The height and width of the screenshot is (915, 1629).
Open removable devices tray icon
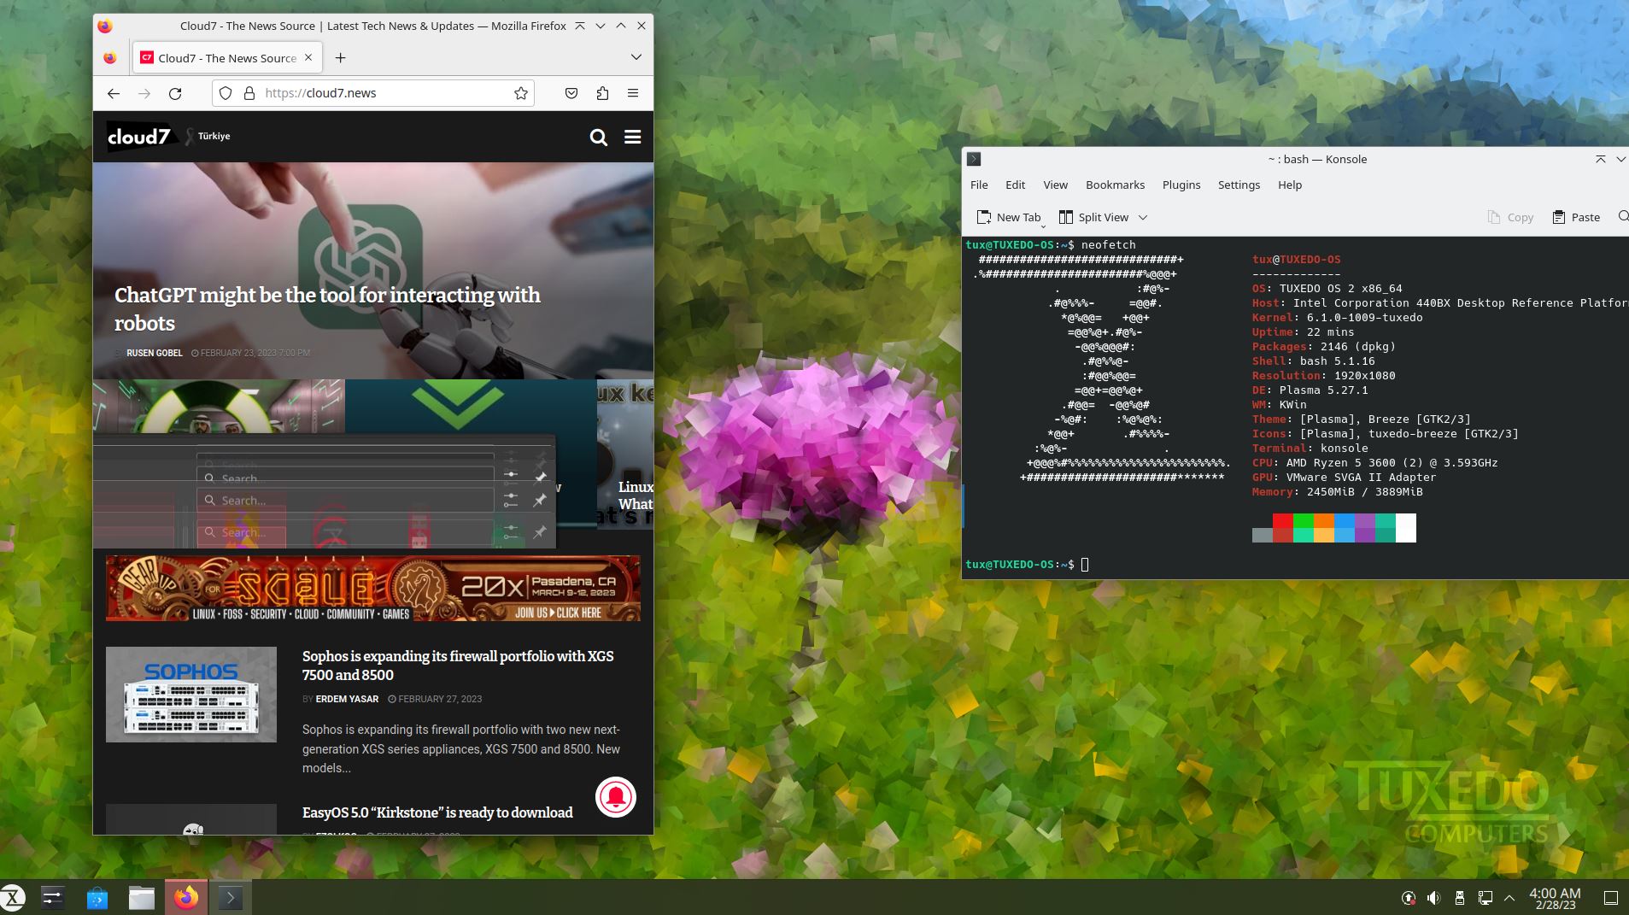point(1460,898)
